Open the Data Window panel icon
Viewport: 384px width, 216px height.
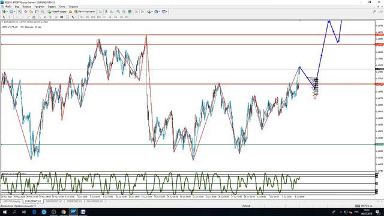(x=25, y=11)
